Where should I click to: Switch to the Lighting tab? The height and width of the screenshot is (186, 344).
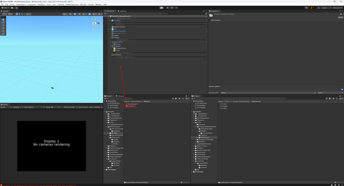pyautogui.click(x=122, y=11)
